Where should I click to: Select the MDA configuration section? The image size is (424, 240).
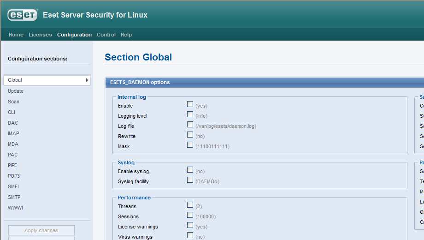[13, 144]
